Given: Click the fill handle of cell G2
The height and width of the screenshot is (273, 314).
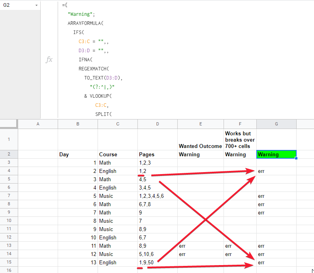Looking at the screenshot, I should [x=296, y=158].
